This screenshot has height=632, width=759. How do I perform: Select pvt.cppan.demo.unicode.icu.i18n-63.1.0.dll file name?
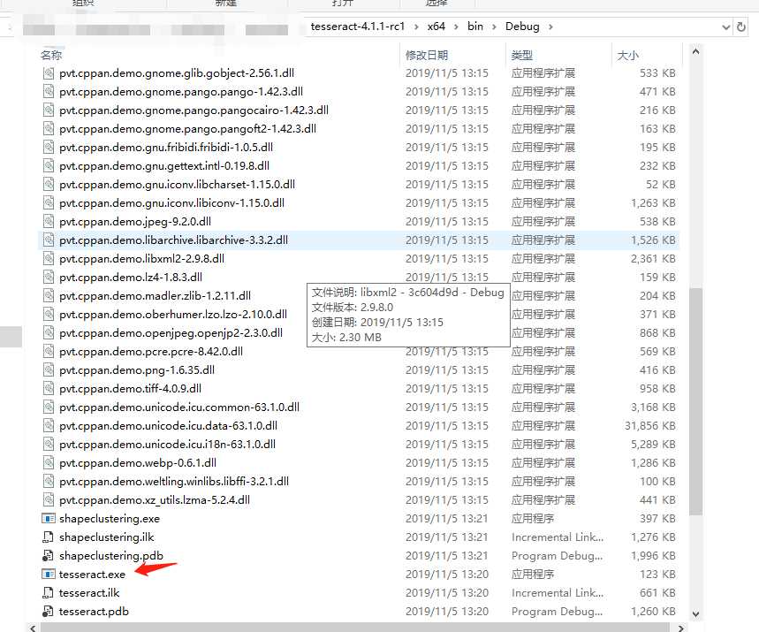167,444
